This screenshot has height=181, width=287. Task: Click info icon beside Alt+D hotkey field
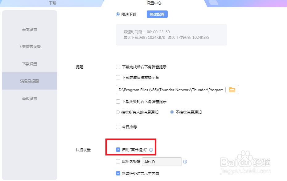(x=185, y=162)
